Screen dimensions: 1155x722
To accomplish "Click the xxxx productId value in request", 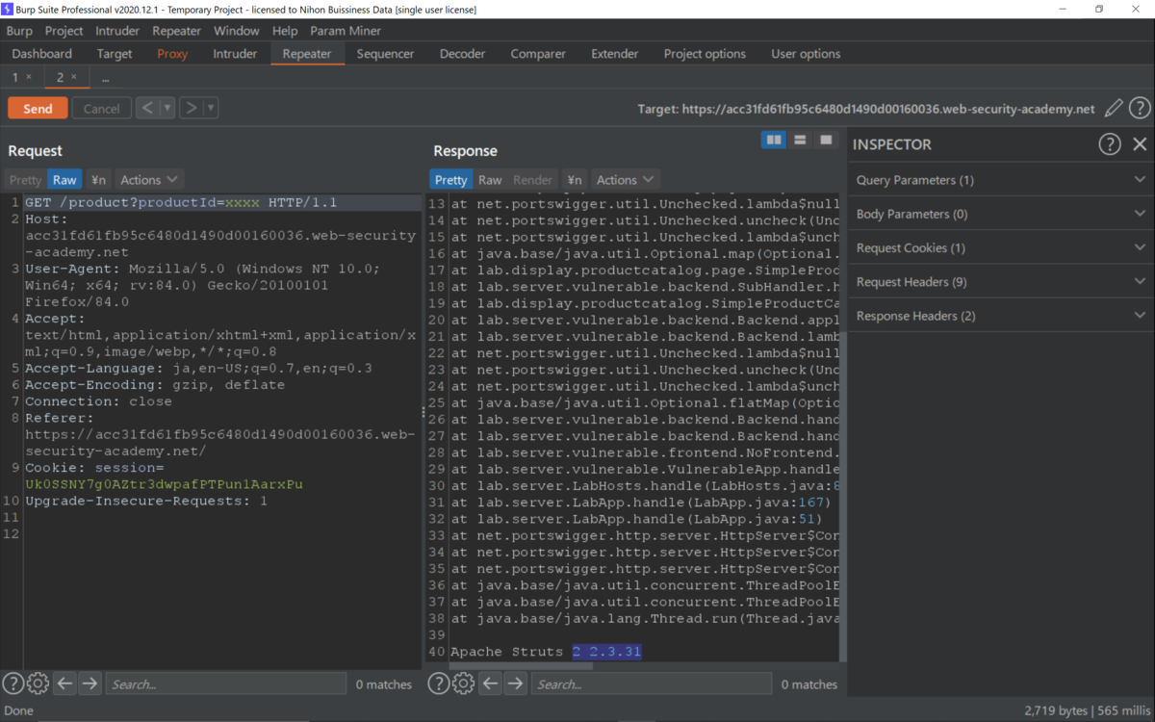I will (242, 203).
